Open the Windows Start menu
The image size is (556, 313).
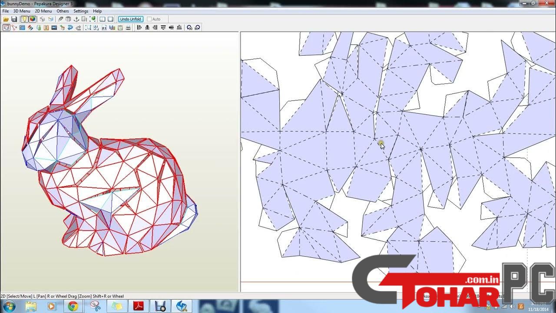(8, 306)
